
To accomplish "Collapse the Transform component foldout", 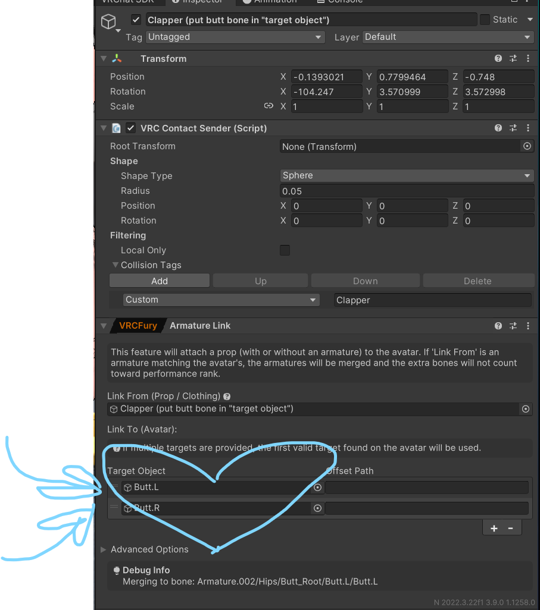I will [104, 58].
